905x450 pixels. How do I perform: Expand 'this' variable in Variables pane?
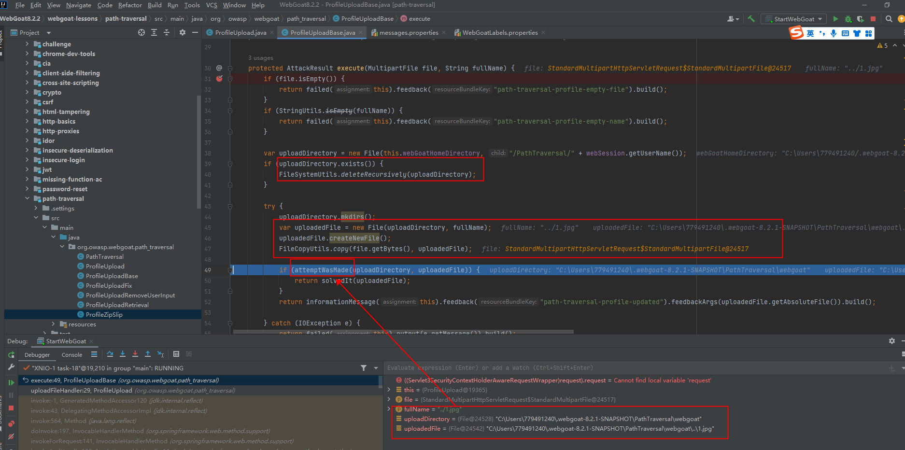[389, 390]
